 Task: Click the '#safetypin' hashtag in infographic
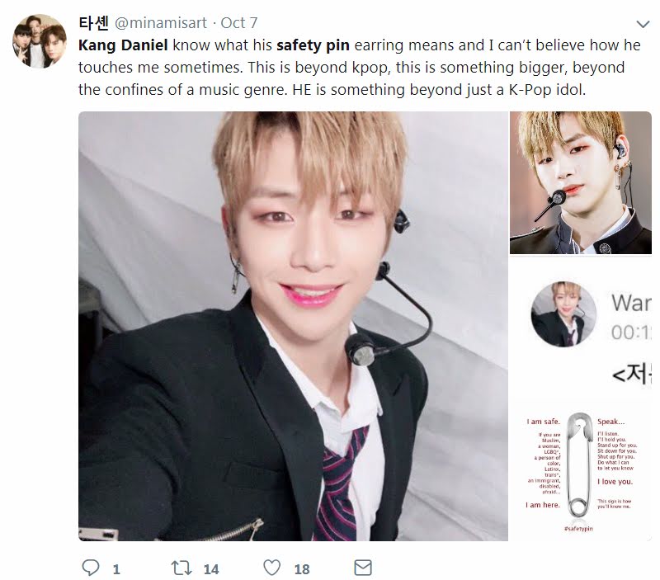(x=578, y=528)
